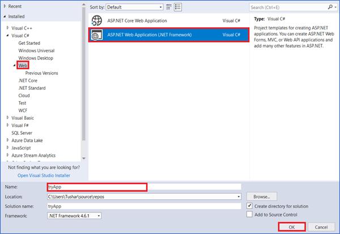Screen dimensions: 340x234
Task: Click the Cancel button
Action: (321, 227)
